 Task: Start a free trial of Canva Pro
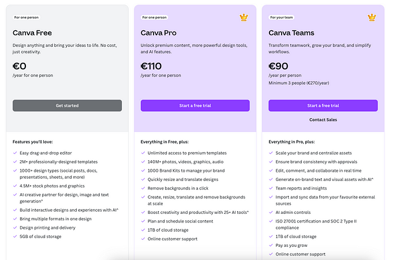click(195, 105)
